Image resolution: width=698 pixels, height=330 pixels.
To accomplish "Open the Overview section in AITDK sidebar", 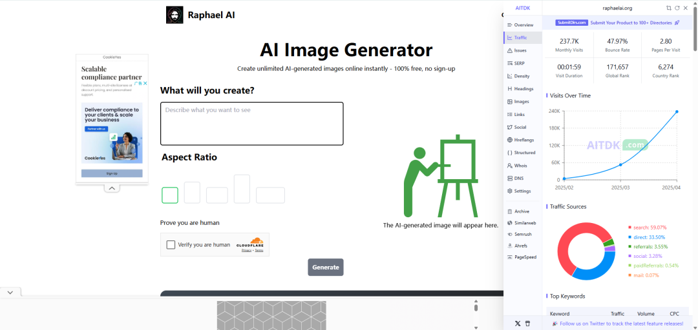I will [x=523, y=25].
